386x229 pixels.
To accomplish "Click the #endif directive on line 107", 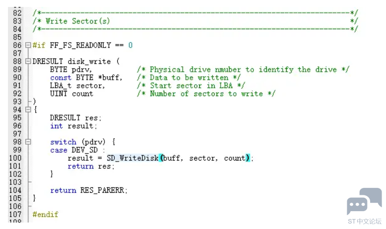I will tap(46, 215).
